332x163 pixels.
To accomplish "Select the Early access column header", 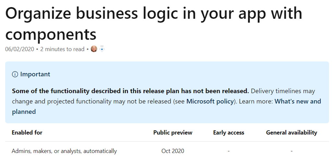I will [x=229, y=133].
